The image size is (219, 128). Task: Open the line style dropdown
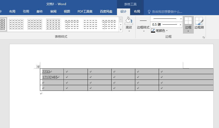coord(181,19)
